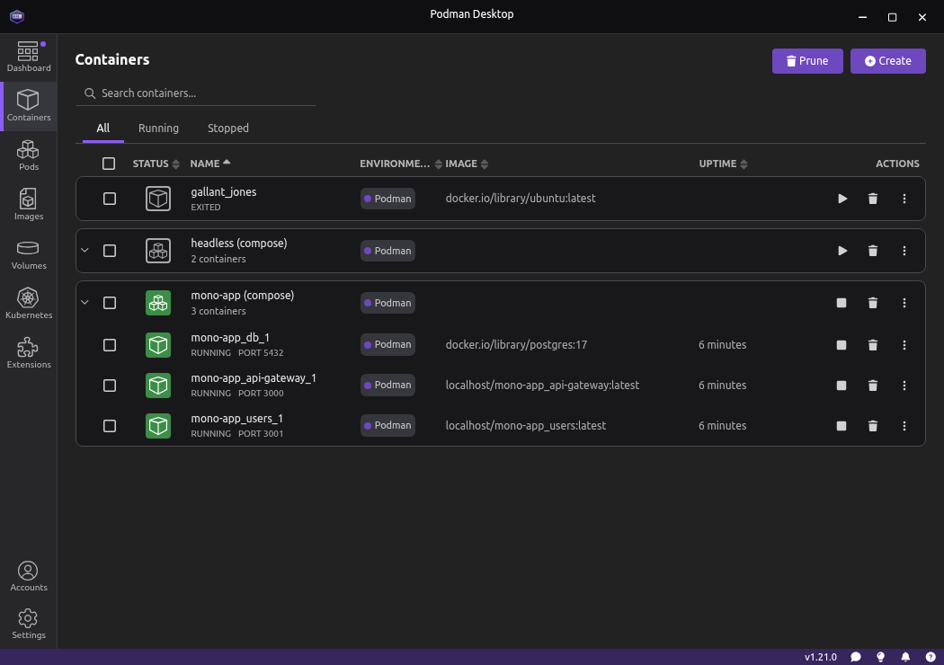This screenshot has height=665, width=944.
Task: Start the gallant_jones container
Action: tap(842, 199)
